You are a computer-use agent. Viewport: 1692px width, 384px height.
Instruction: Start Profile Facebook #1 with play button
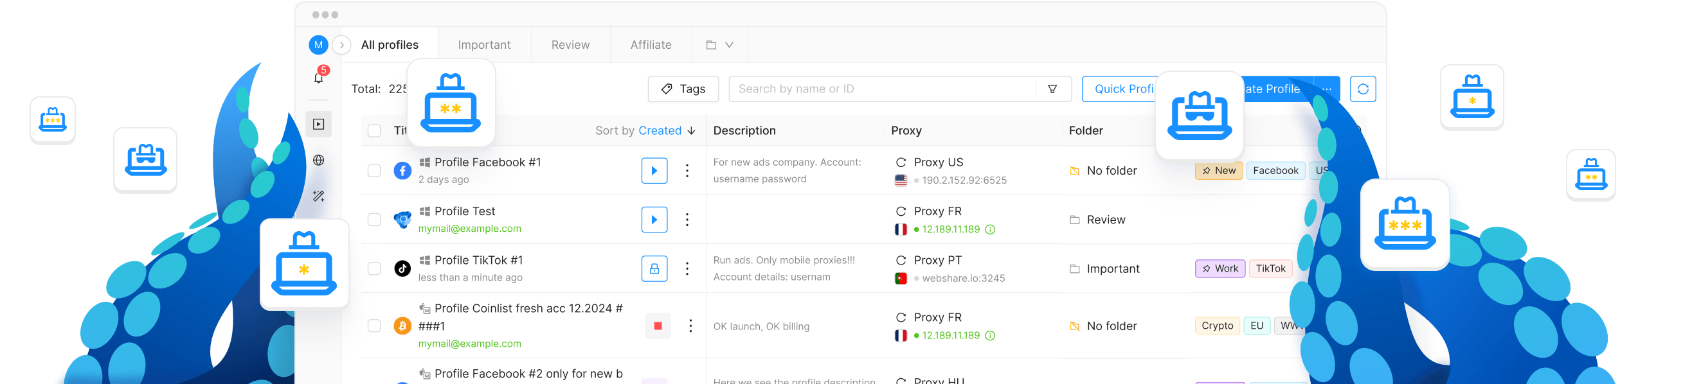[654, 171]
